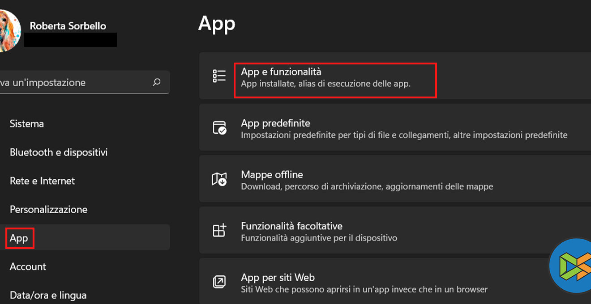Image resolution: width=591 pixels, height=304 pixels.
Task: Click the App per siti Web icon
Action: coord(219,282)
